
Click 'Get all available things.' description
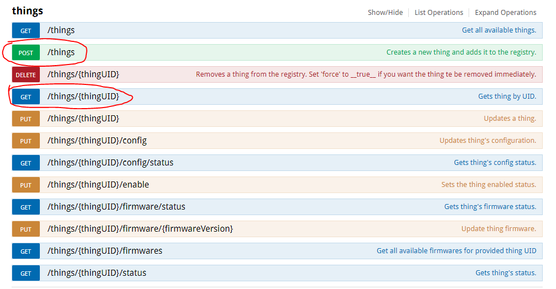point(499,30)
